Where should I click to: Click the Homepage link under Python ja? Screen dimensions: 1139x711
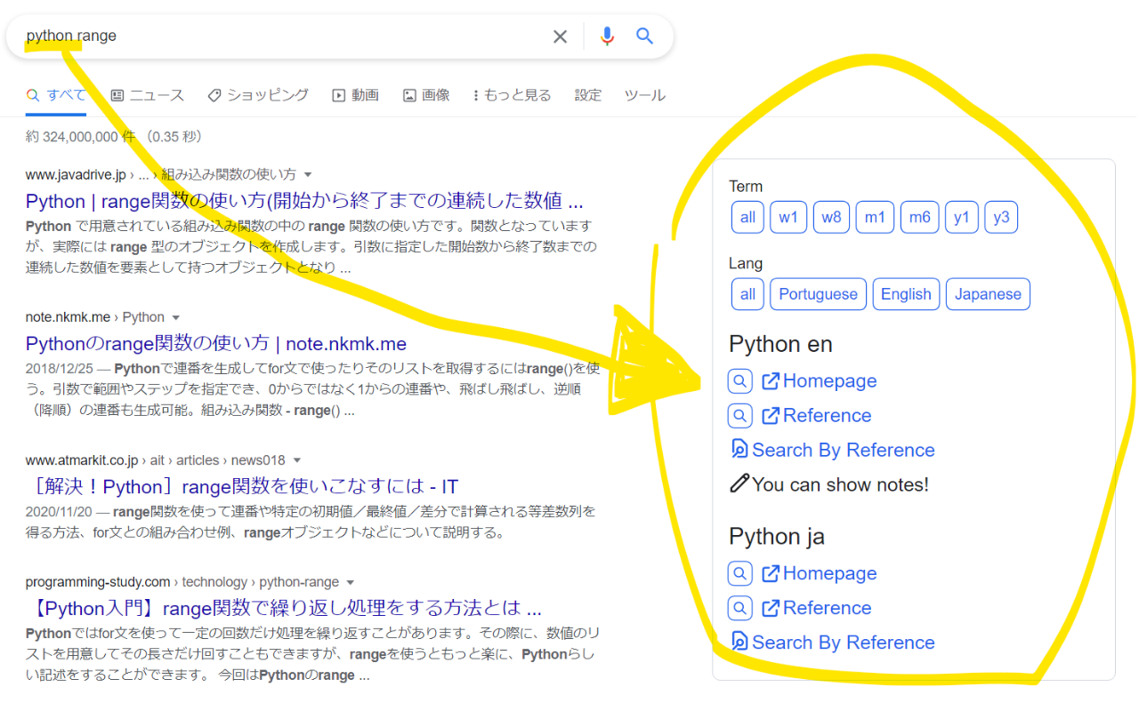(830, 573)
